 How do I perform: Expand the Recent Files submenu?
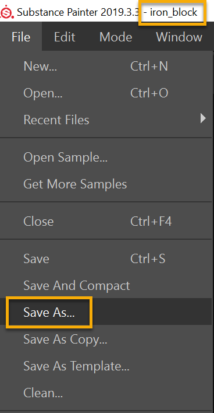tap(106, 120)
